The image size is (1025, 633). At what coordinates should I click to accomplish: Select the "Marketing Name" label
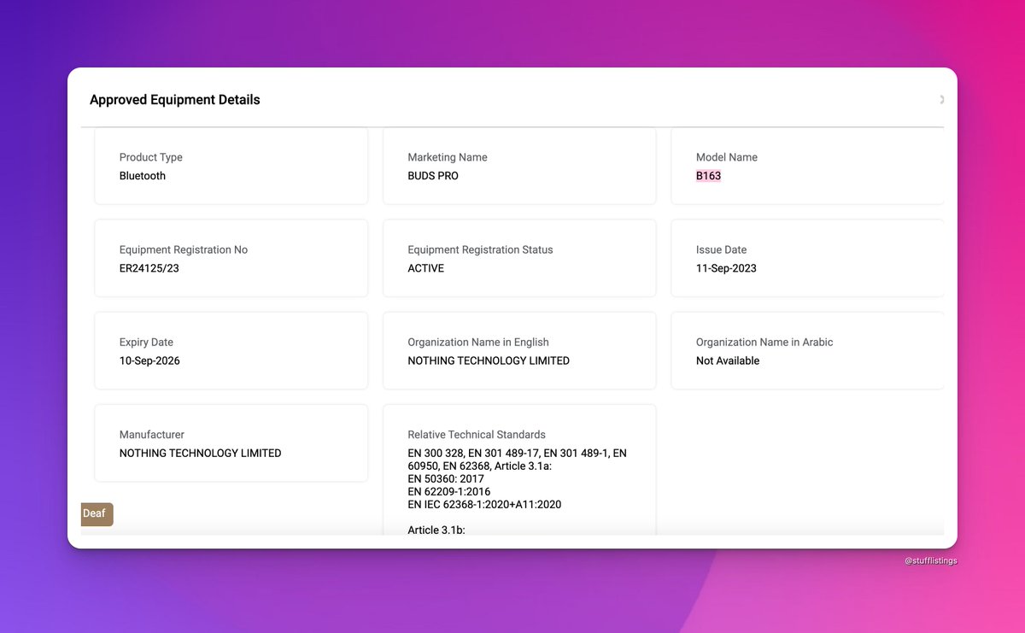pos(448,157)
